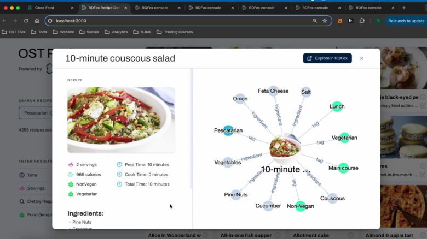The image size is (427, 239).
Task: Select the Main course tag node
Action: click(343, 168)
